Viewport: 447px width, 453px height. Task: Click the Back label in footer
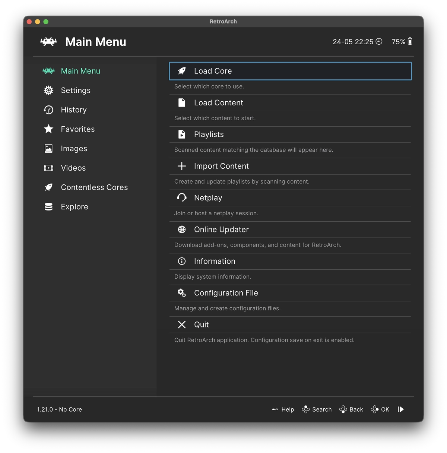tap(356, 409)
